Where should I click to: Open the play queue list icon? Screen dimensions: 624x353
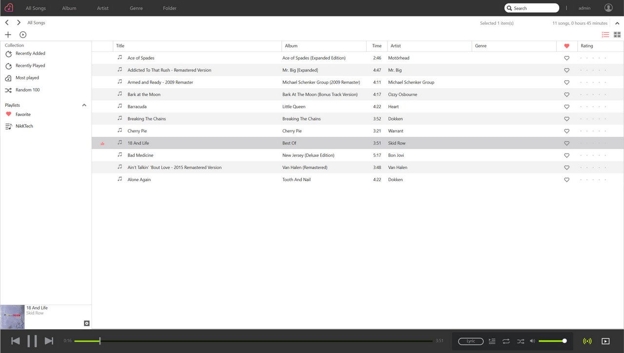tap(492, 341)
